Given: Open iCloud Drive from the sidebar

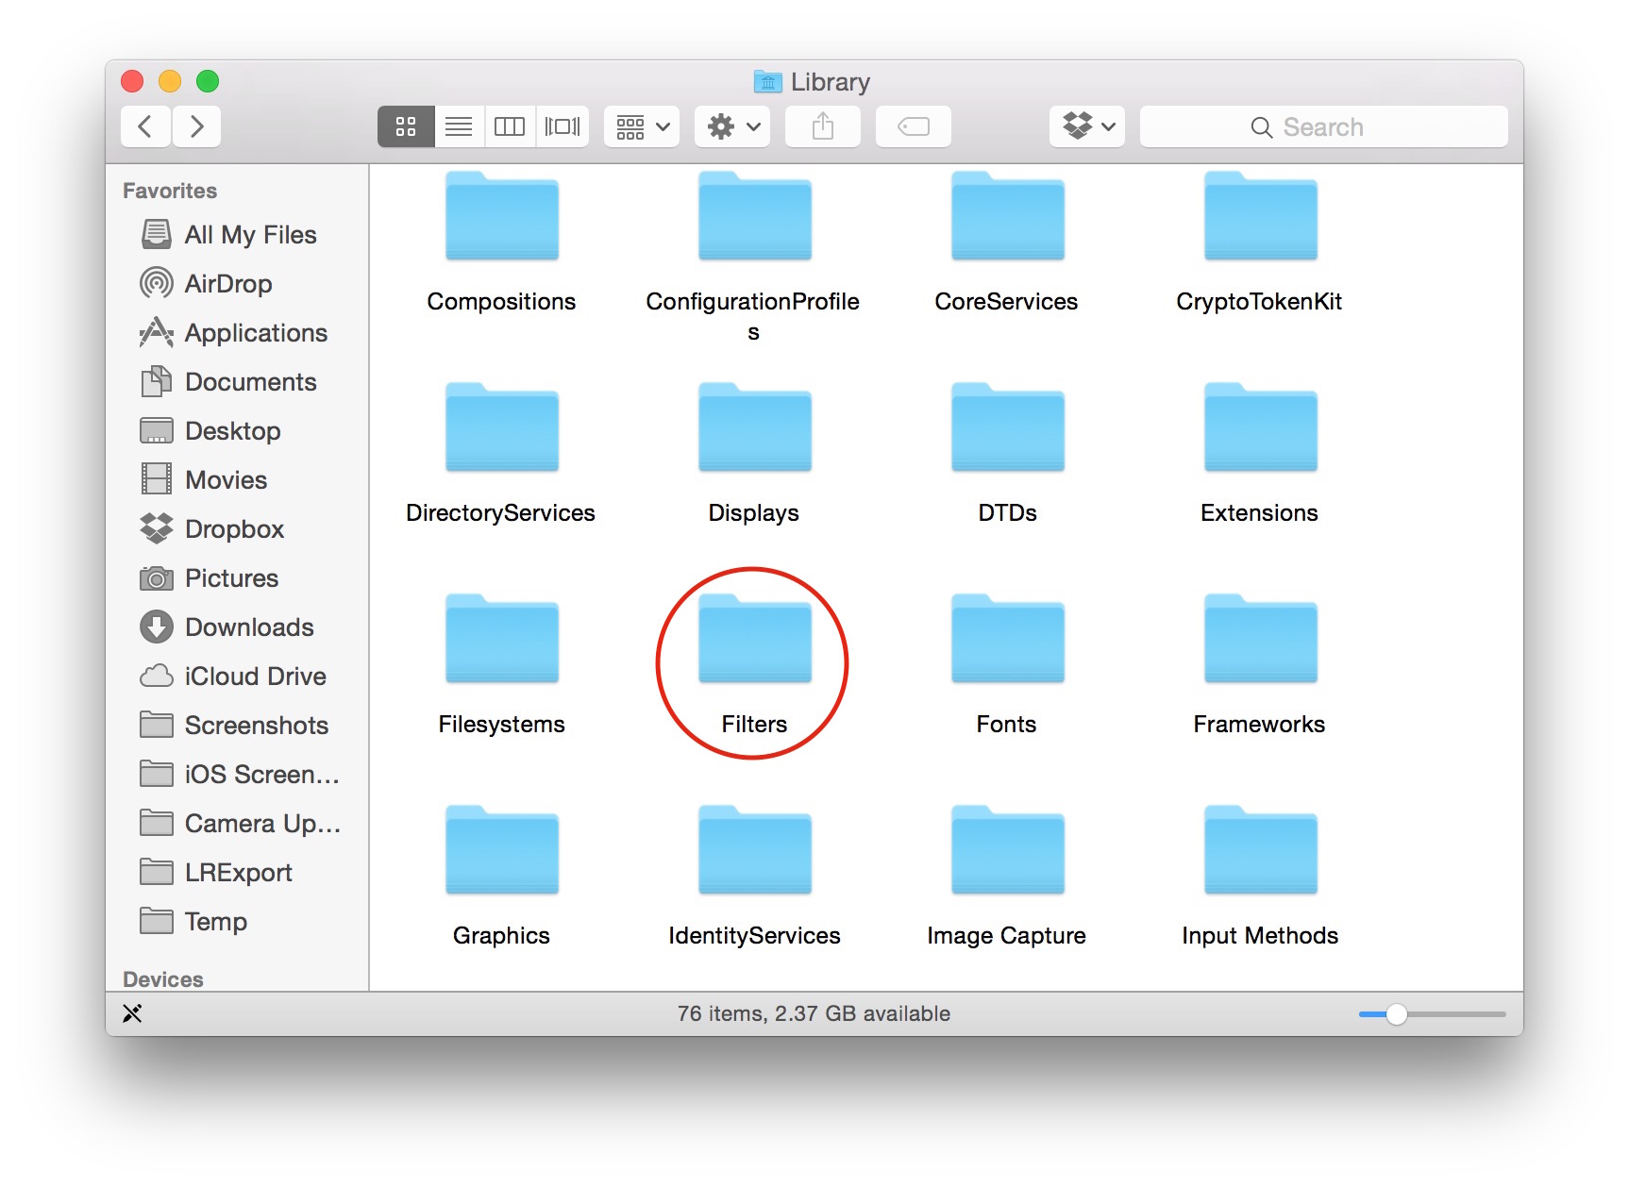Looking at the screenshot, I should coord(255,677).
